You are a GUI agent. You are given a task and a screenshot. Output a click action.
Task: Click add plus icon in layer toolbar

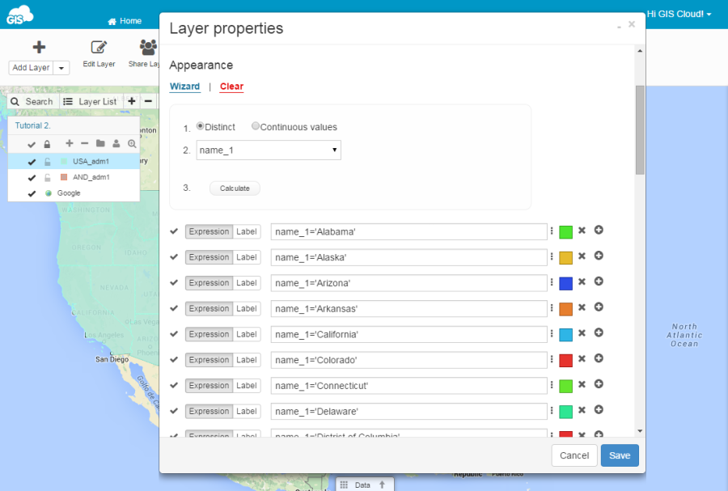(x=70, y=143)
